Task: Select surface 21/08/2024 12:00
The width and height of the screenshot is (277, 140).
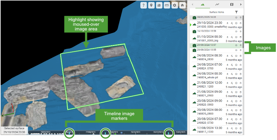Action: (216, 85)
